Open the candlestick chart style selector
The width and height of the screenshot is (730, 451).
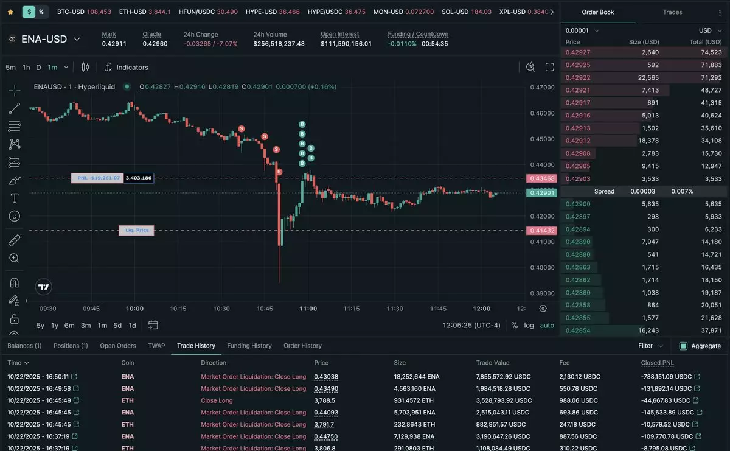(85, 68)
